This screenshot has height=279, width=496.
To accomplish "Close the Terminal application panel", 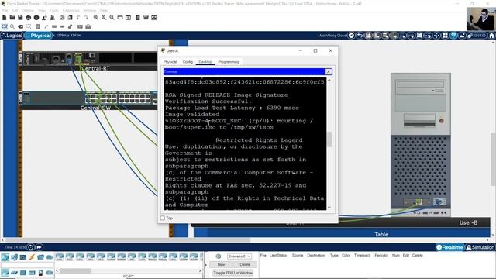I will coord(328,72).
